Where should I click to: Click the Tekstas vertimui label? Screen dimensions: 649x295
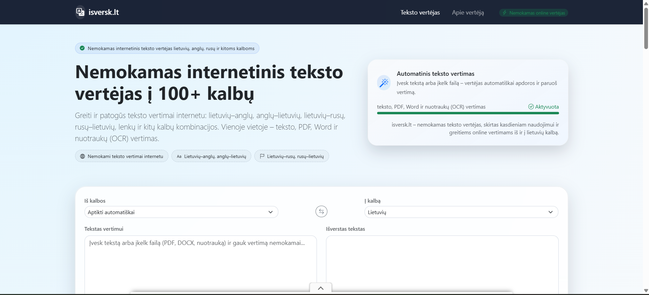click(104, 229)
